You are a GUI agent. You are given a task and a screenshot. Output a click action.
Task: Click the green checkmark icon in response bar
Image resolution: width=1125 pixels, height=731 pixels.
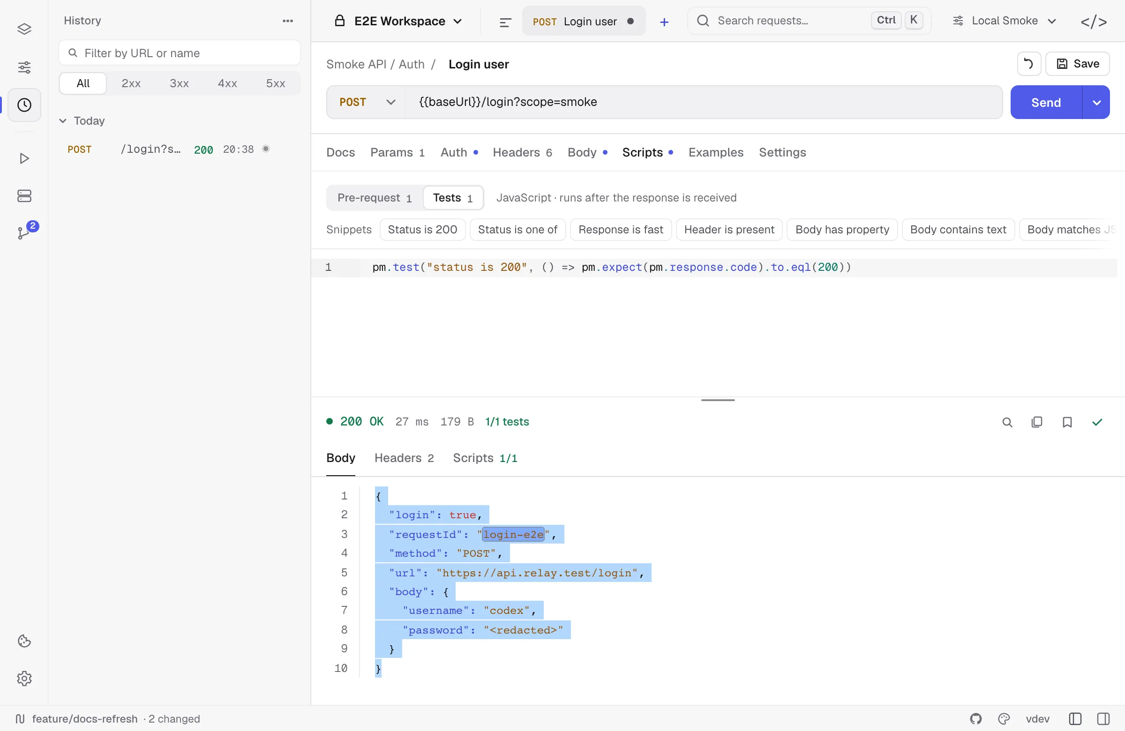coord(1097,422)
